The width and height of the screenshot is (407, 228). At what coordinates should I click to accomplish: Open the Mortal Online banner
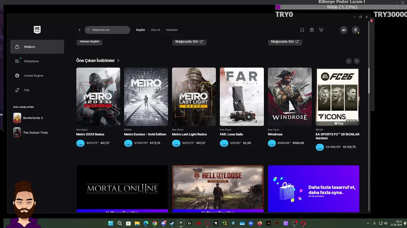click(x=122, y=189)
